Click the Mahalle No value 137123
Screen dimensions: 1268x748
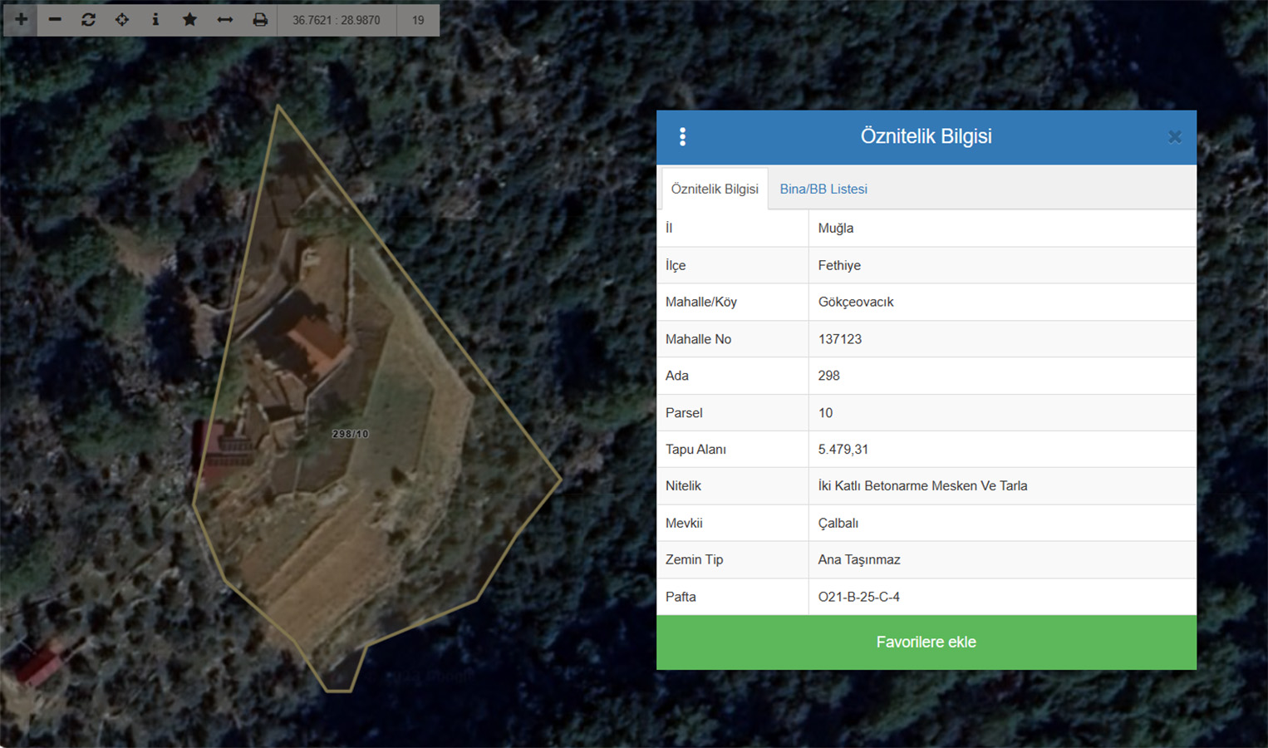(839, 339)
